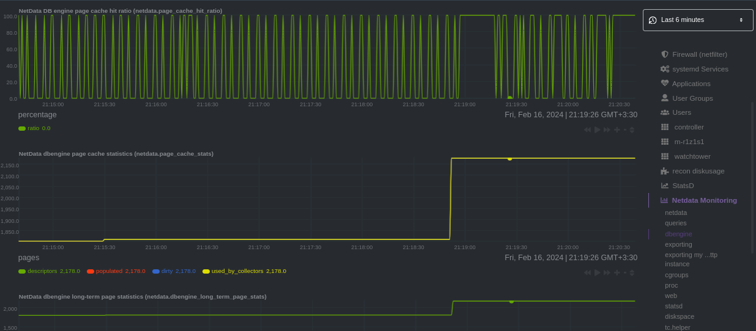Go to the queries submenu item
The height and width of the screenshot is (331, 756).
tap(676, 224)
